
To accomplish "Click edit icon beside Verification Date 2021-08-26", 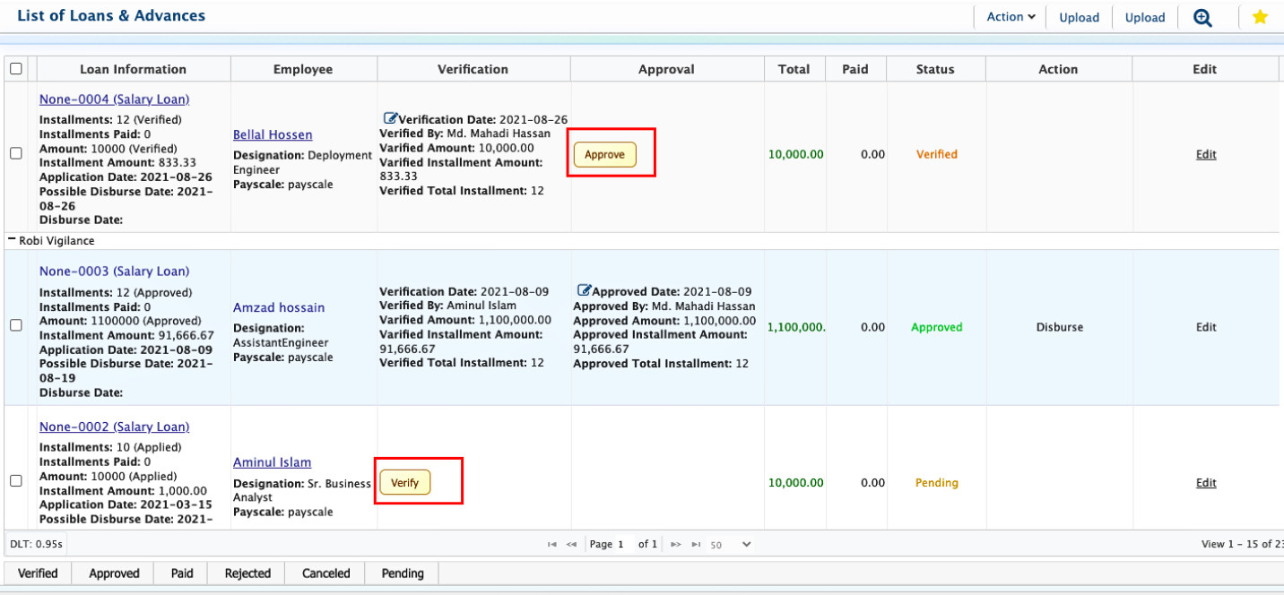I will click(x=390, y=119).
